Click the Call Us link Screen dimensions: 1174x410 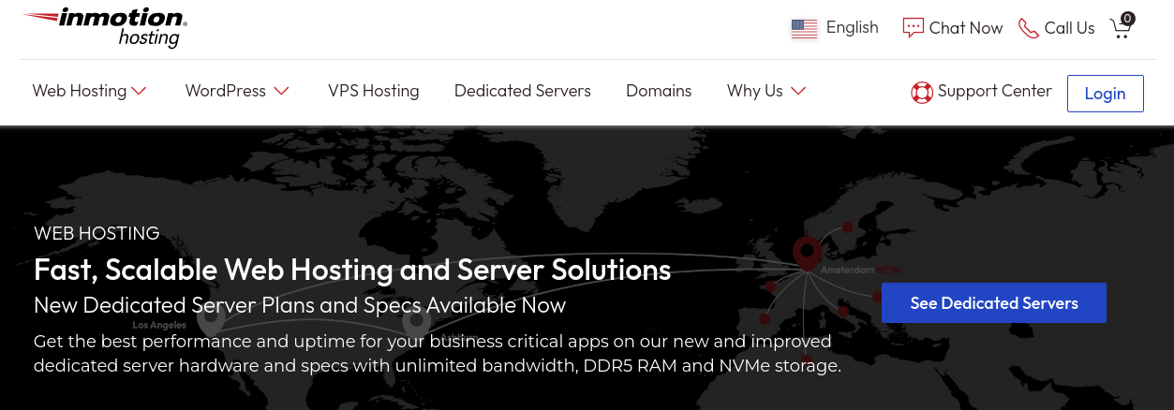(x=1070, y=28)
